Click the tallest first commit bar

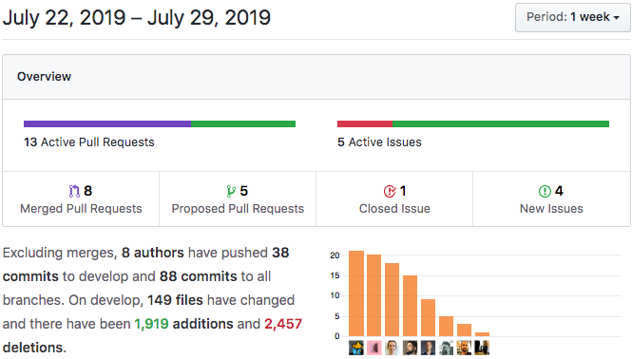tap(356, 293)
